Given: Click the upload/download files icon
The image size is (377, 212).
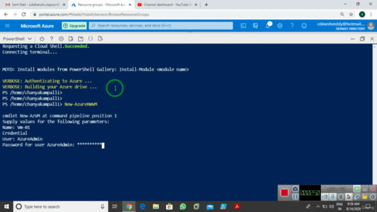Looking at the screenshot, I should pos(71,39).
